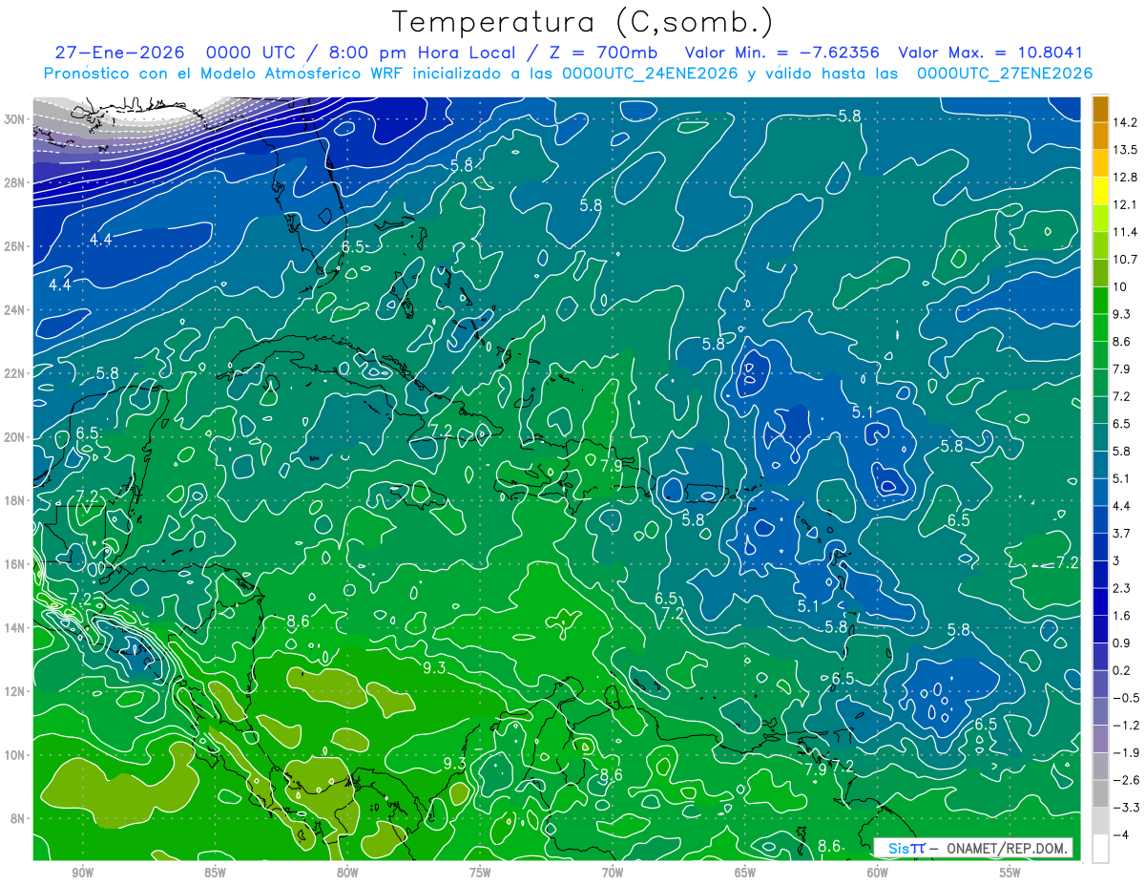
Task: Click the 8N latitude label
Action: pyautogui.click(x=19, y=818)
